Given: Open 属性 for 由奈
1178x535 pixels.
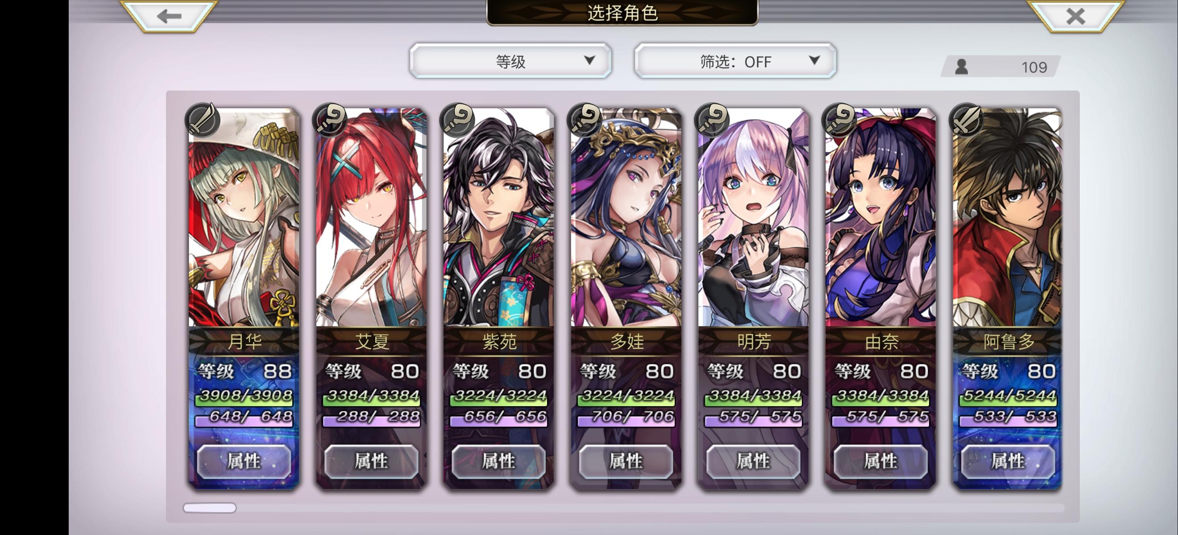Looking at the screenshot, I should [880, 461].
